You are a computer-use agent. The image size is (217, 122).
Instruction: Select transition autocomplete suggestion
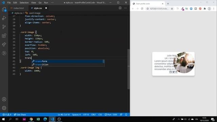[68, 65]
